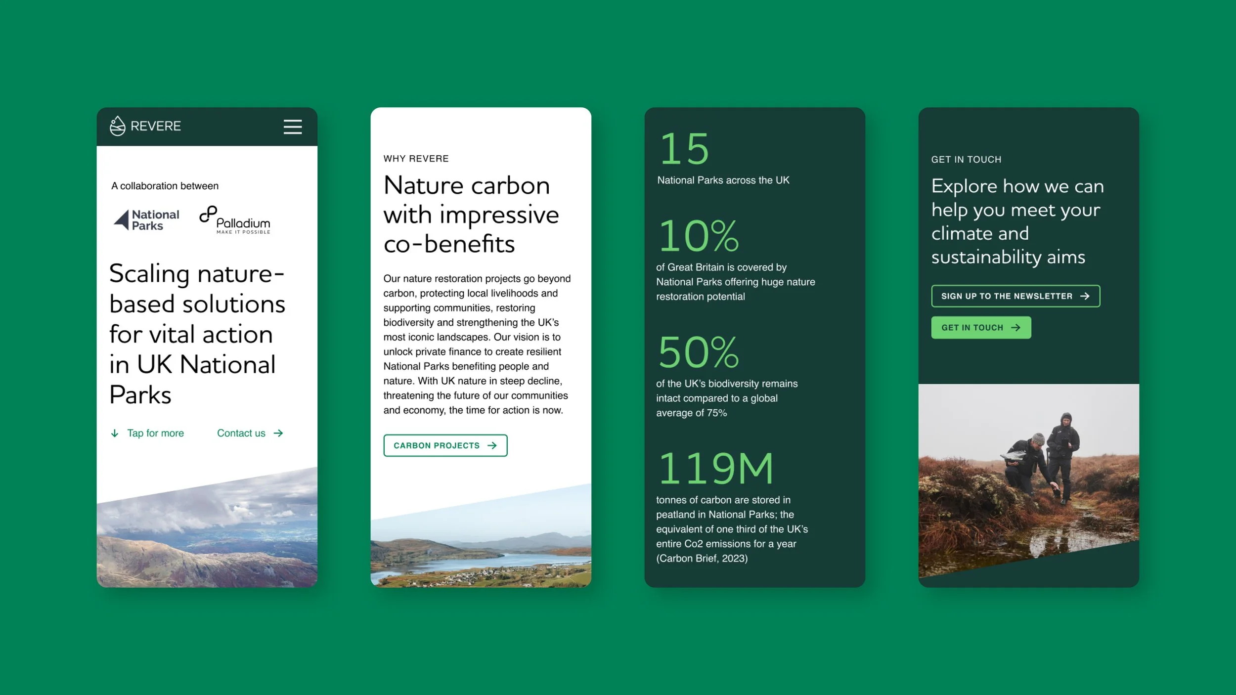This screenshot has width=1236, height=695.
Task: Click the National Parks logo
Action: pyautogui.click(x=147, y=220)
